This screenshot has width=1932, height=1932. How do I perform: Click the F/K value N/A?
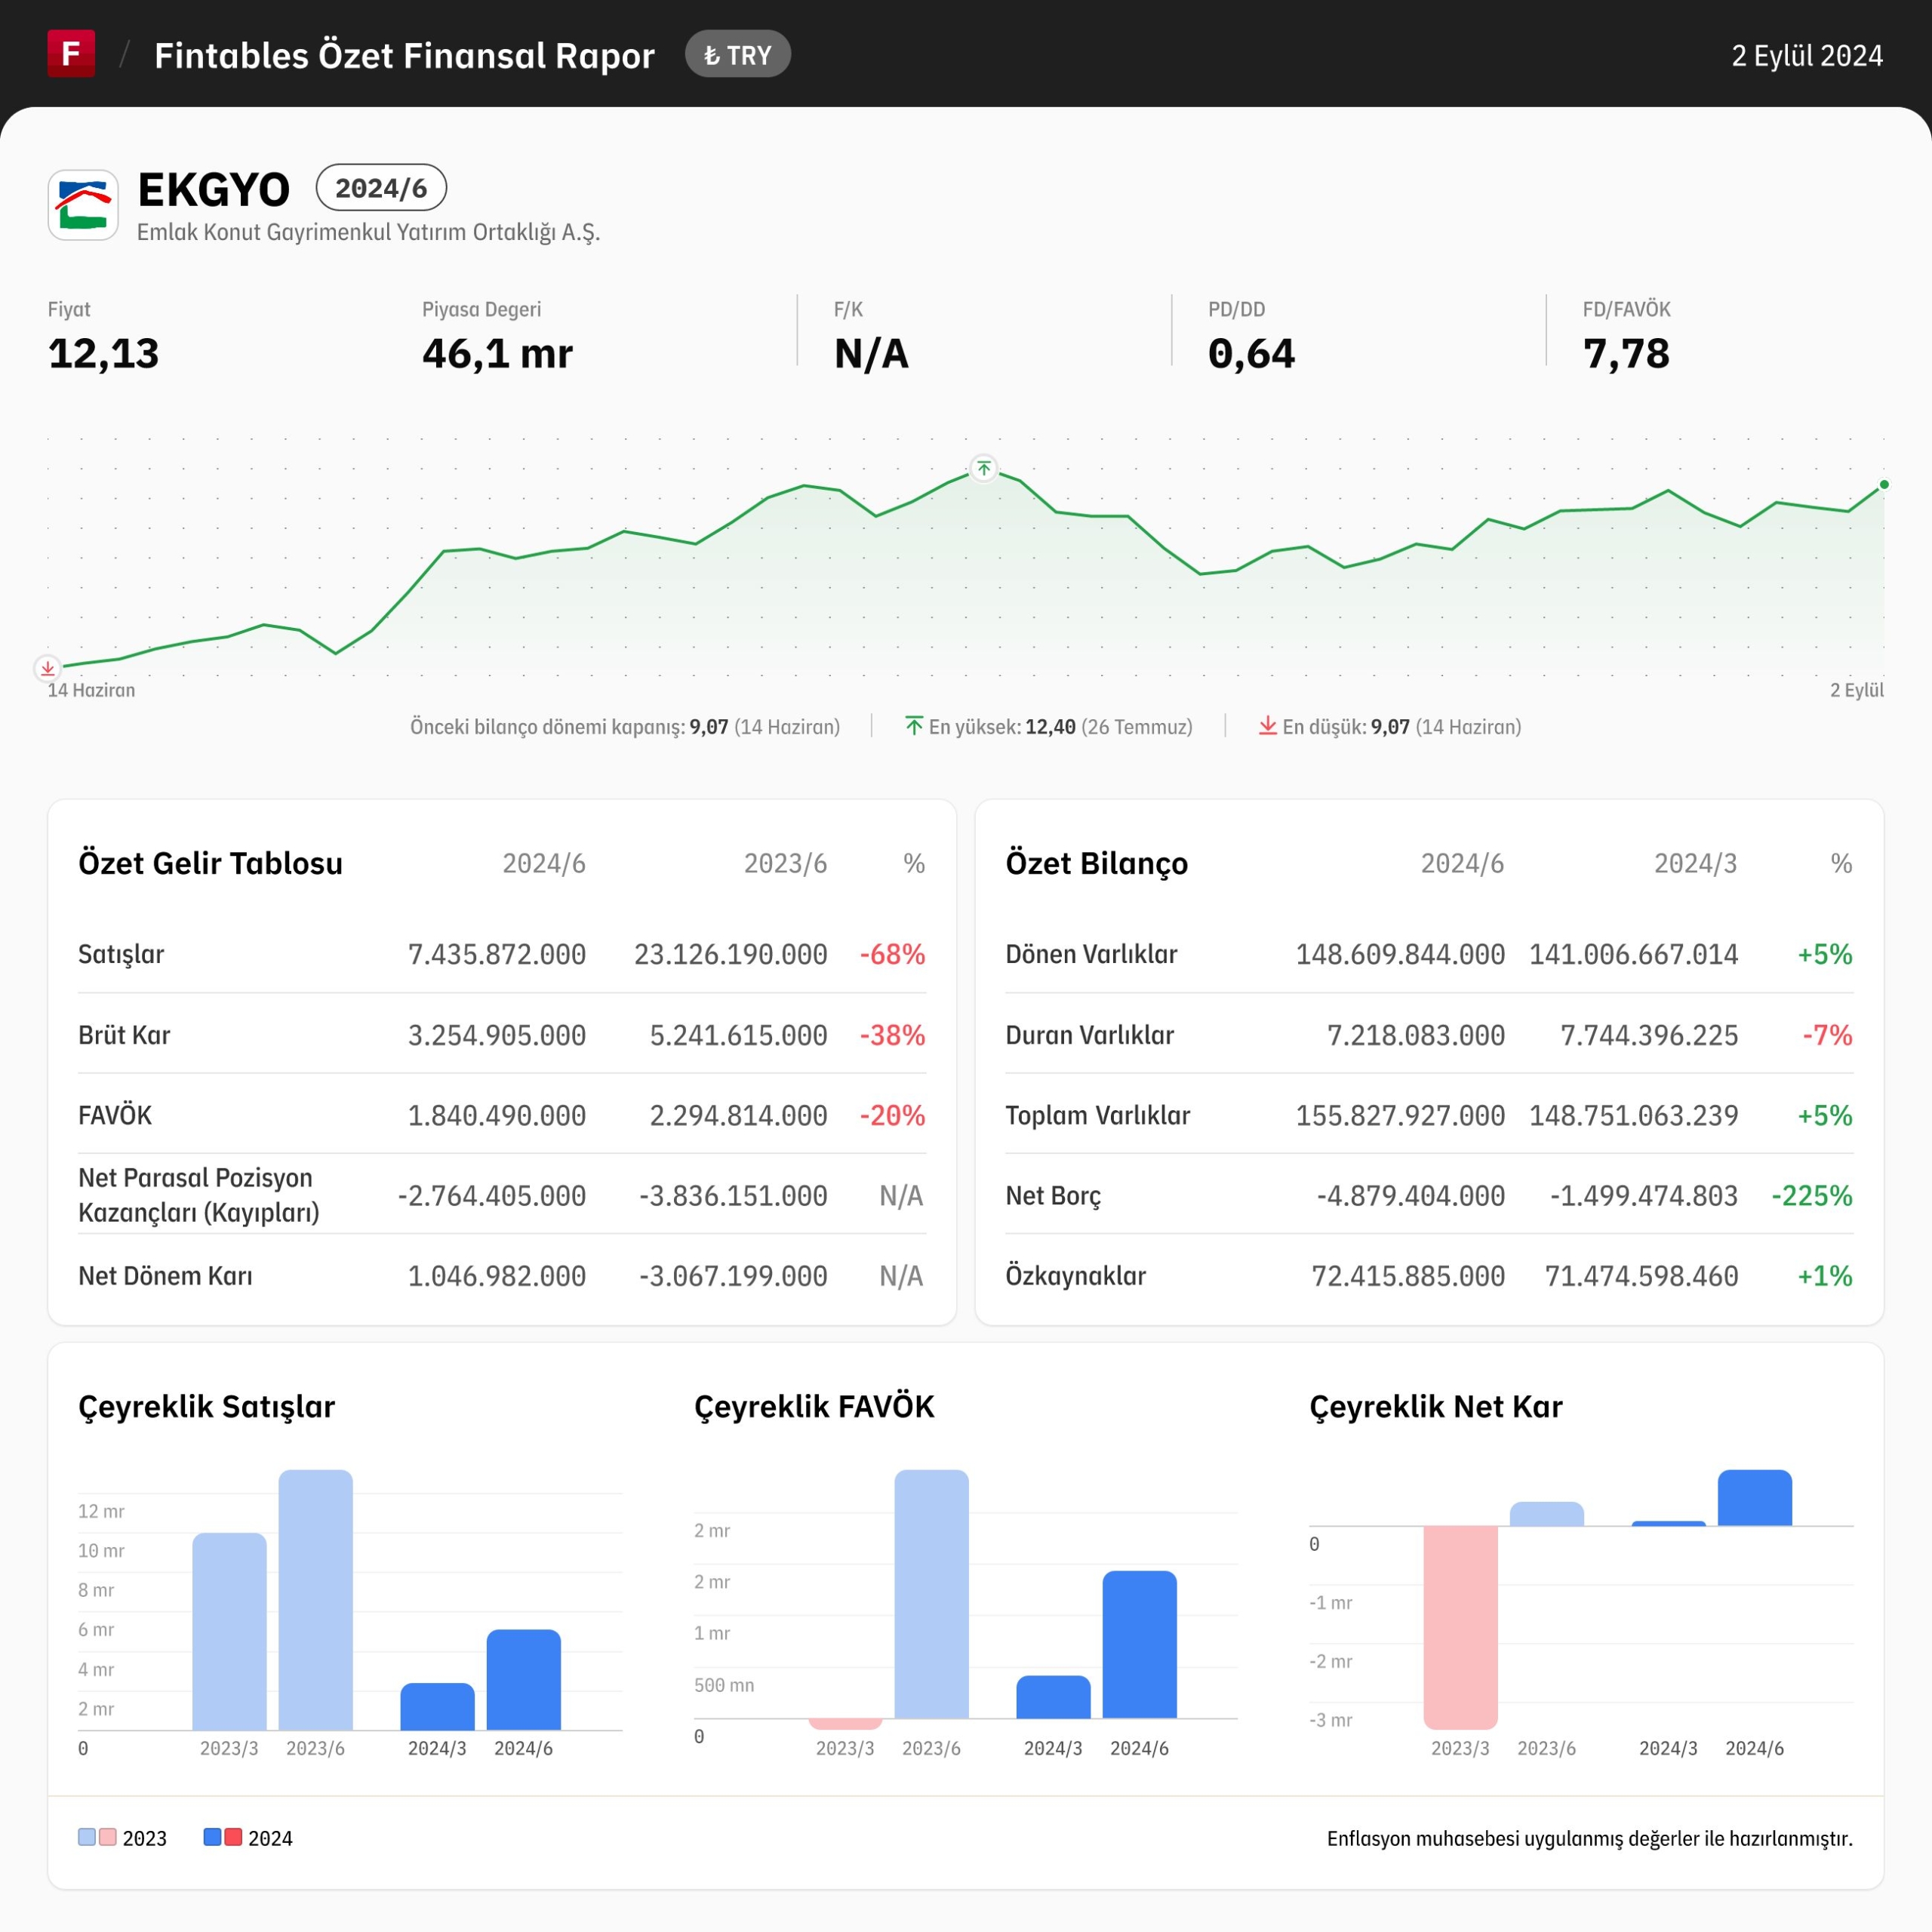click(871, 354)
